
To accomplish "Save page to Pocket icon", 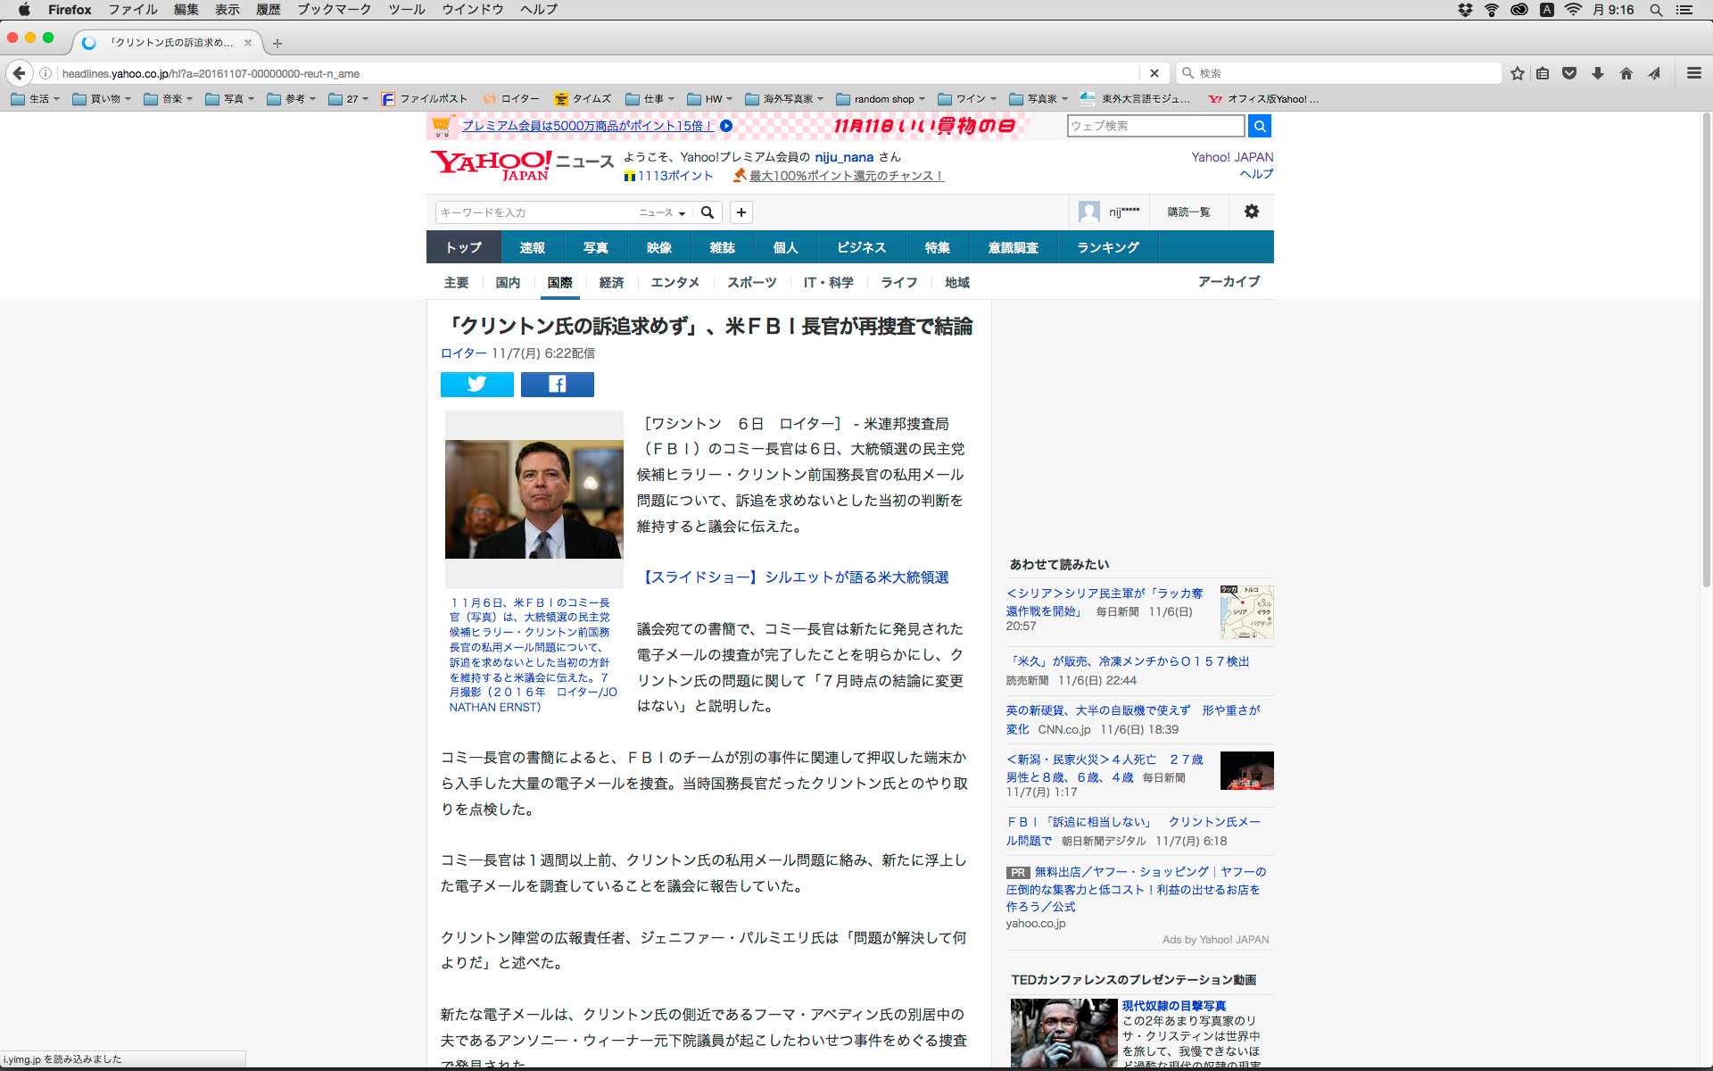I will coord(1569,73).
